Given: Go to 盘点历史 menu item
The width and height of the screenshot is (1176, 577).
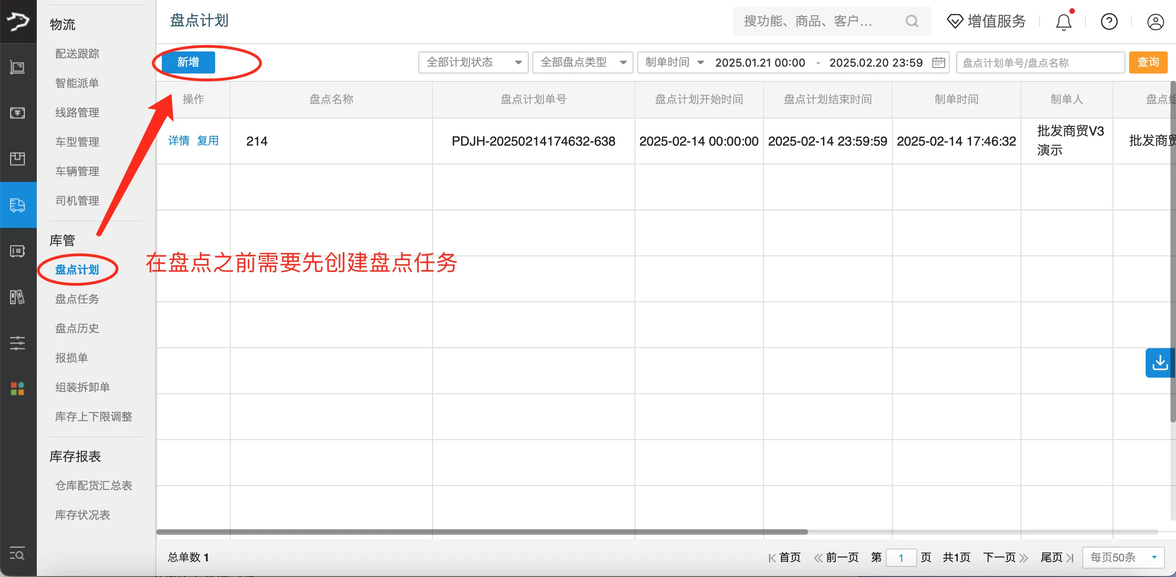Looking at the screenshot, I should [x=77, y=328].
